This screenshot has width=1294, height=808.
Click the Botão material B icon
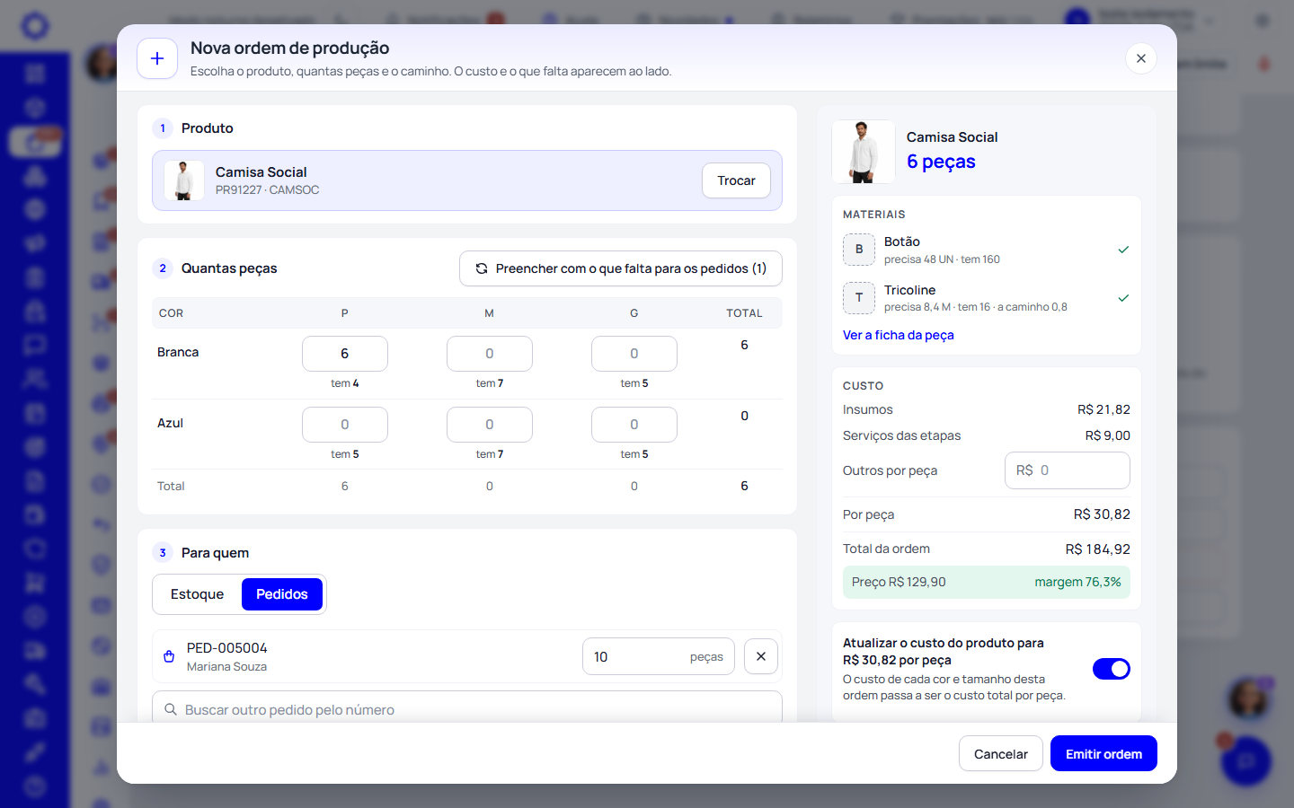pyautogui.click(x=859, y=250)
